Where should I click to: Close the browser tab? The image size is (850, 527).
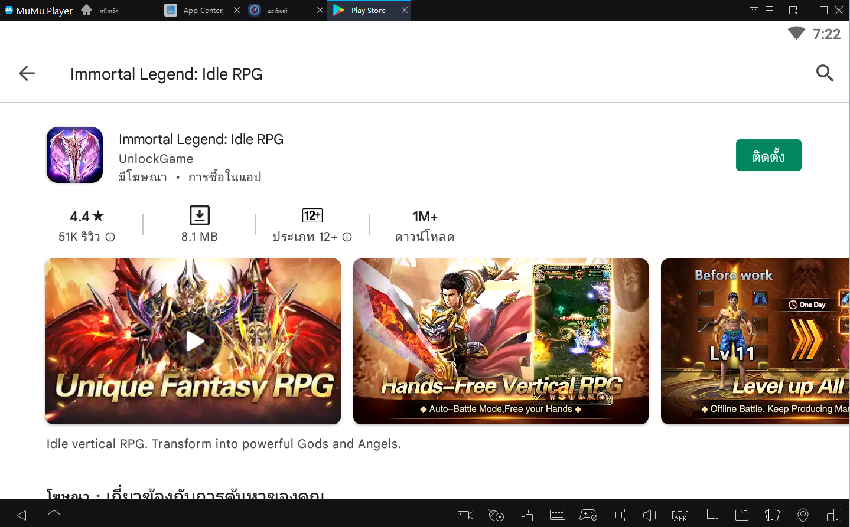click(320, 10)
